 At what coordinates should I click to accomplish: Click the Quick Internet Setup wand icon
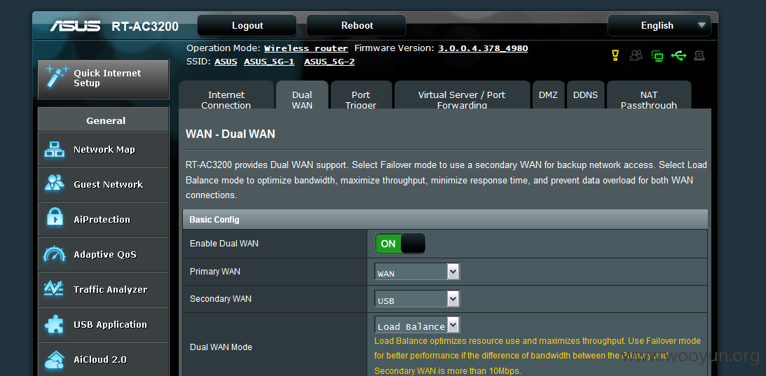[57, 78]
